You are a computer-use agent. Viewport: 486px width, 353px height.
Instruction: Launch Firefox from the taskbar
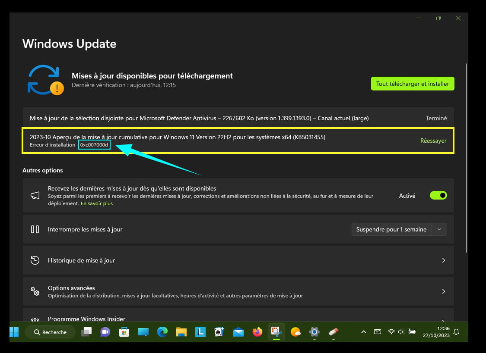(257, 332)
